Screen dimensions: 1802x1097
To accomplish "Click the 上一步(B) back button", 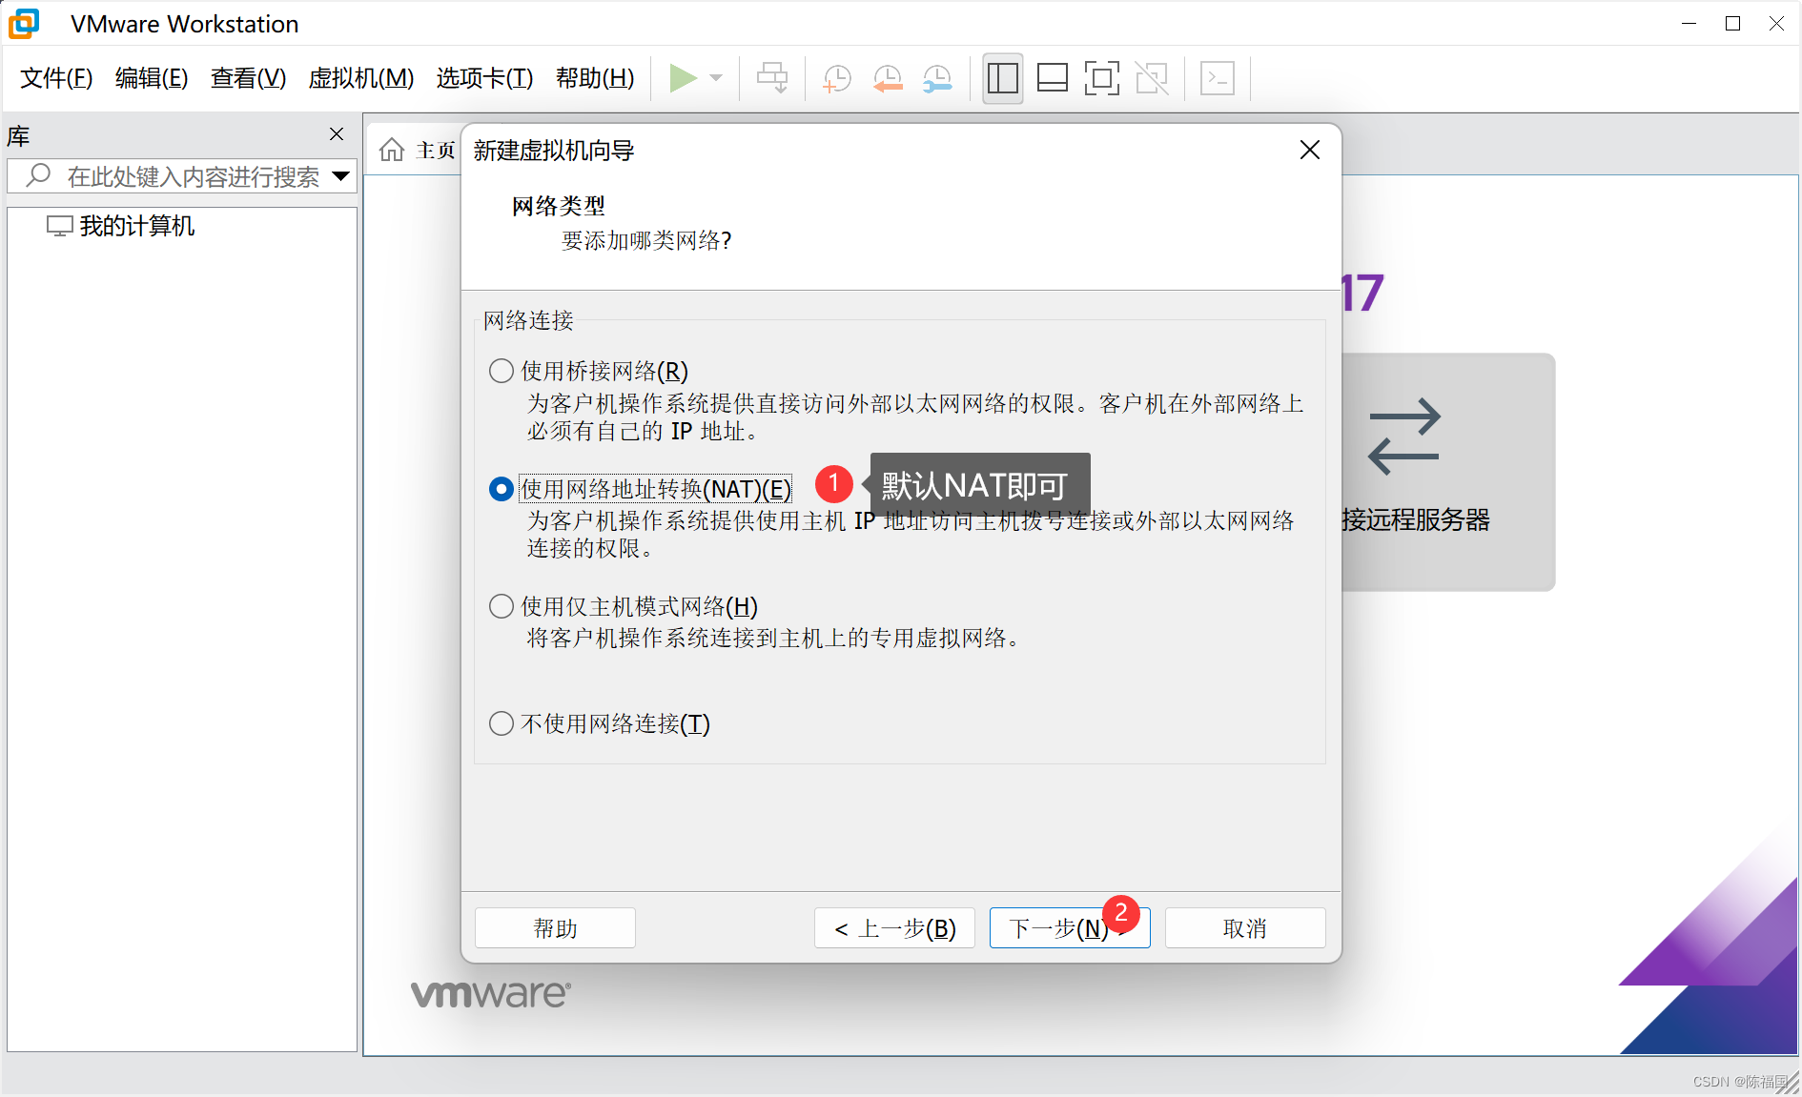I will pos(894,927).
